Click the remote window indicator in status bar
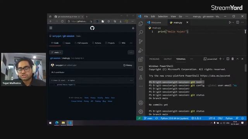The image size is (248, 139). click(139, 118)
